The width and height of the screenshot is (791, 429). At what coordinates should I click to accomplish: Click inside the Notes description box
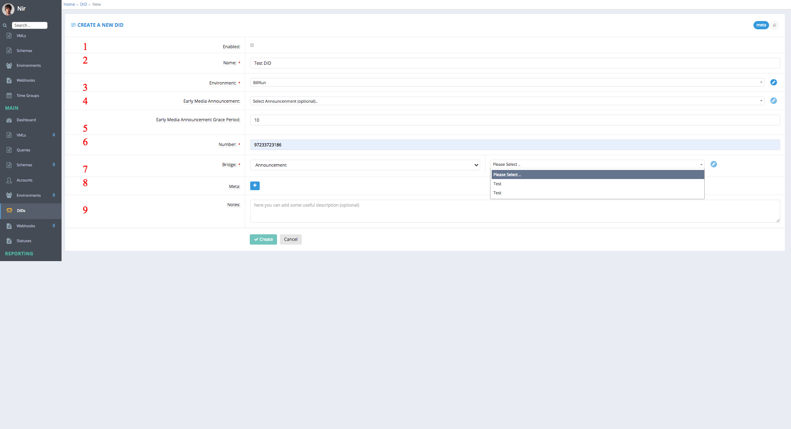513,211
